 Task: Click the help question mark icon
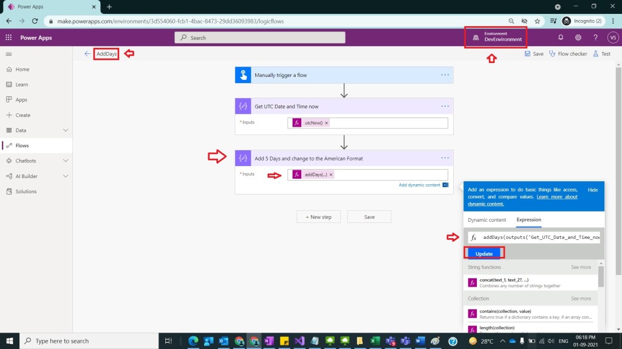tap(595, 38)
